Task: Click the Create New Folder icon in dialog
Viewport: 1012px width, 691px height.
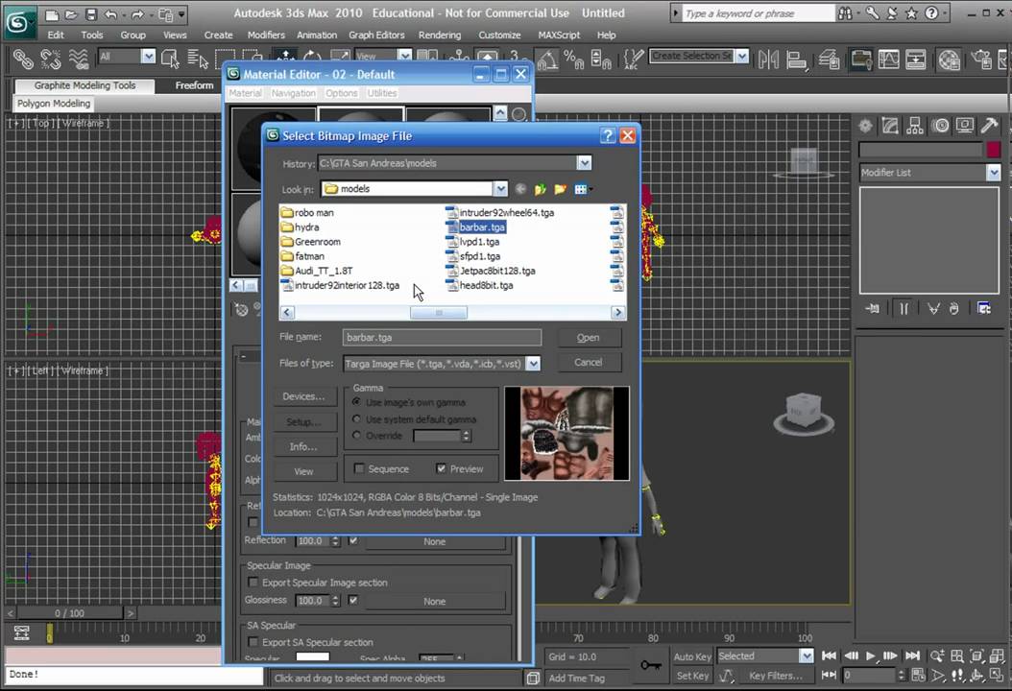Action: click(560, 189)
